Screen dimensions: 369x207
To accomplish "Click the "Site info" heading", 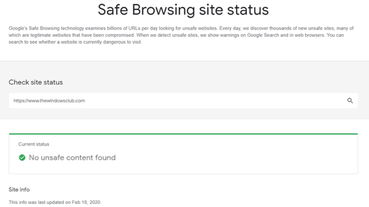I will click(x=19, y=190).
